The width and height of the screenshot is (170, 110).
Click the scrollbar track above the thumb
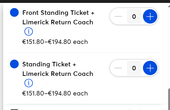click(x=169, y=48)
